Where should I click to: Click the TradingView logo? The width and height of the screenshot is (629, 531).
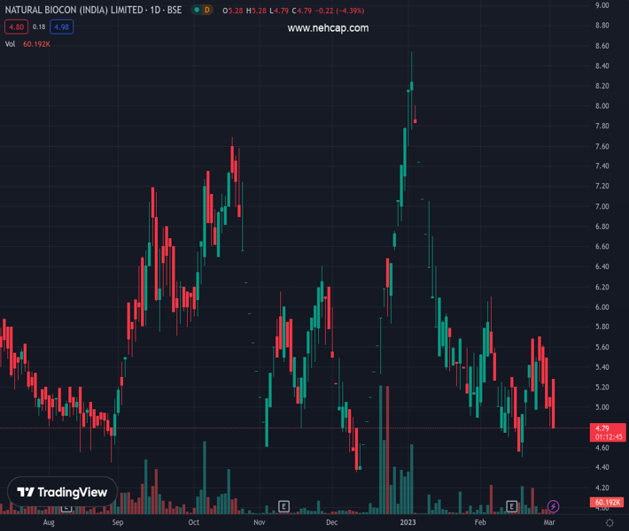pyautogui.click(x=62, y=492)
